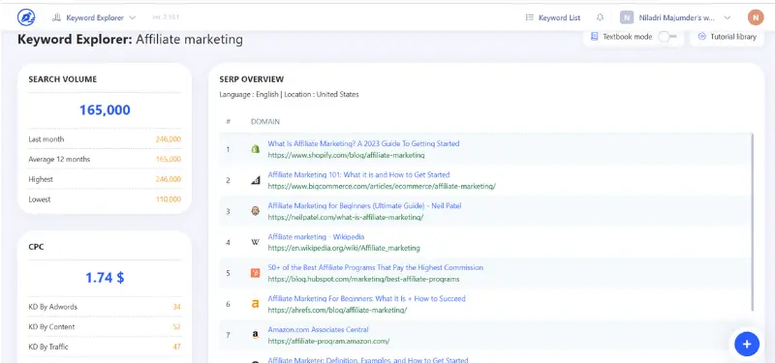Click the HubSpot favicon in row 5
This screenshot has height=363, width=775.
coord(255,273)
